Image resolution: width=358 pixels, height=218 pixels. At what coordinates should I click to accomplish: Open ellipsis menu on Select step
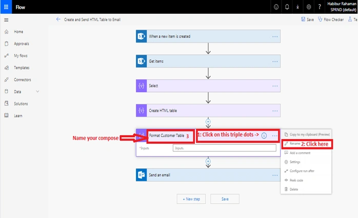point(275,86)
